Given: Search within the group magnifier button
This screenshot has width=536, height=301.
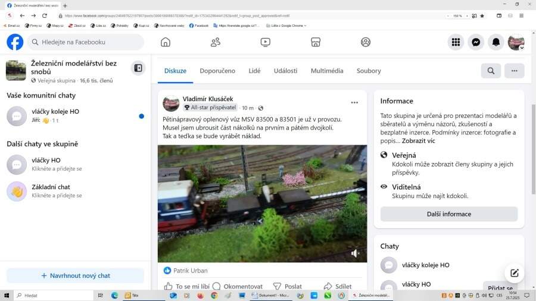Looking at the screenshot, I should point(491,71).
